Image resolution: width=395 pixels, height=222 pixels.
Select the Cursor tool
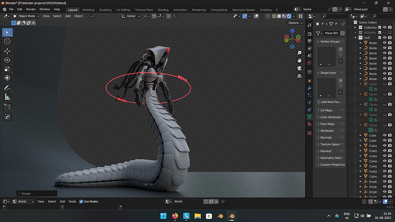point(7,41)
